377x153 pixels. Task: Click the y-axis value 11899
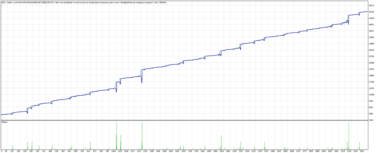click(372, 94)
